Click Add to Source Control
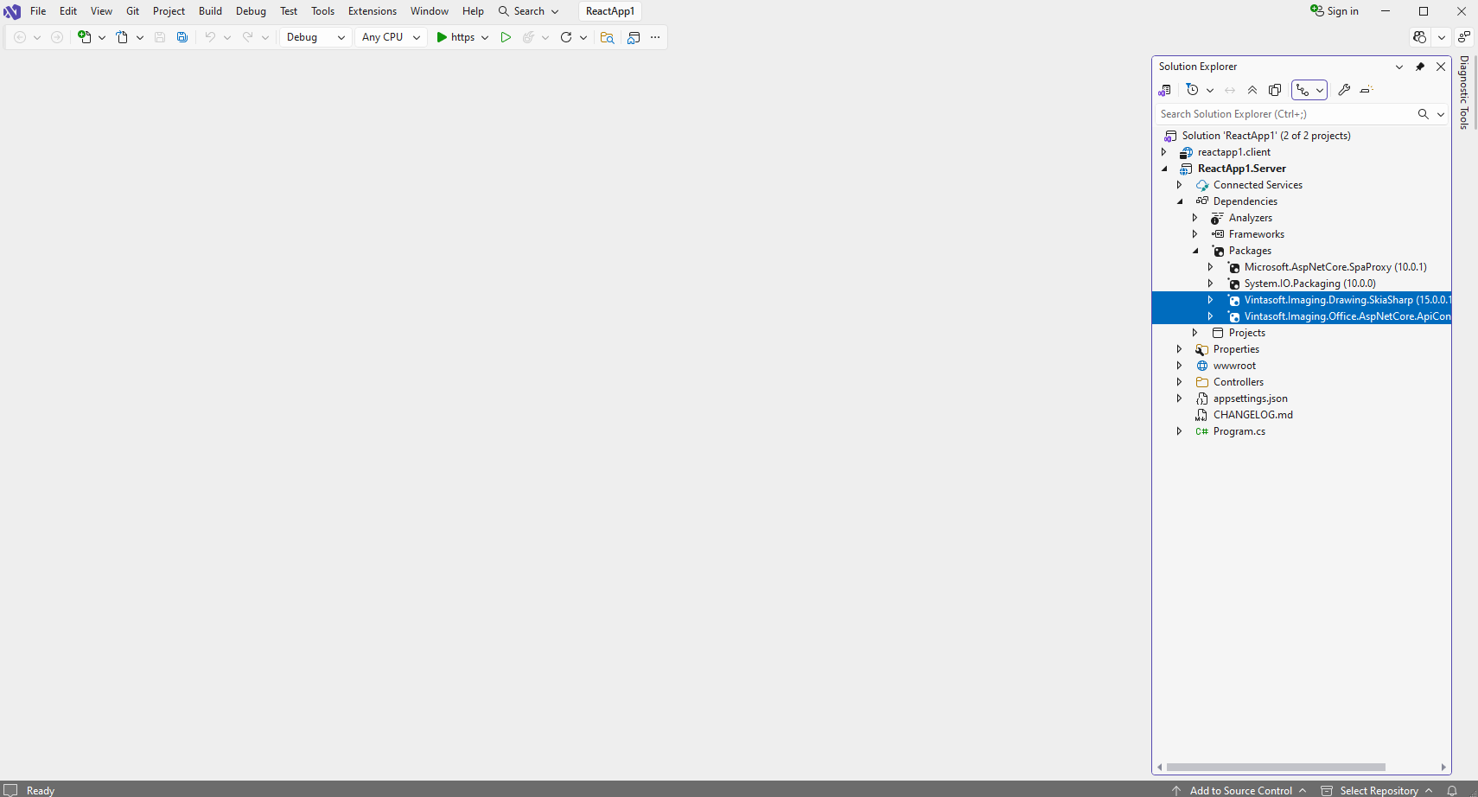1478x797 pixels. [x=1240, y=790]
